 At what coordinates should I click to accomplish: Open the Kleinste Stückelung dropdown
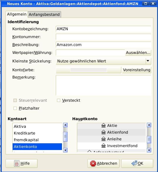[103, 61]
